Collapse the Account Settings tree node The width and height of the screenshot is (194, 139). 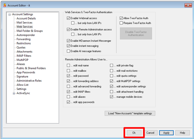click(10, 14)
